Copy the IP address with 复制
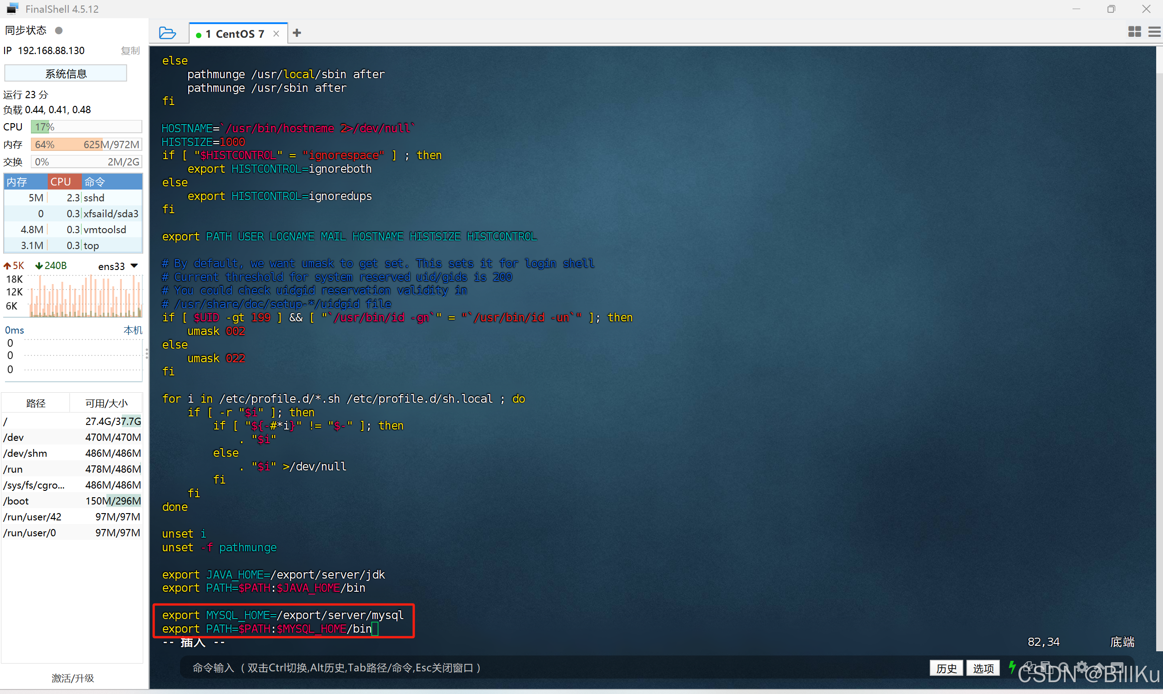Screen dimensions: 1163x694 tap(130, 50)
